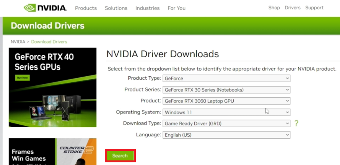The width and height of the screenshot is (340, 165).
Task: Open the Support link
Action: tap(314, 8)
